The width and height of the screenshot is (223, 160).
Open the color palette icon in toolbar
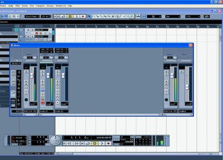(x=207, y=16)
